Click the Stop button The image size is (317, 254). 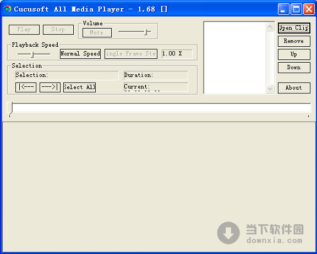coord(58,30)
